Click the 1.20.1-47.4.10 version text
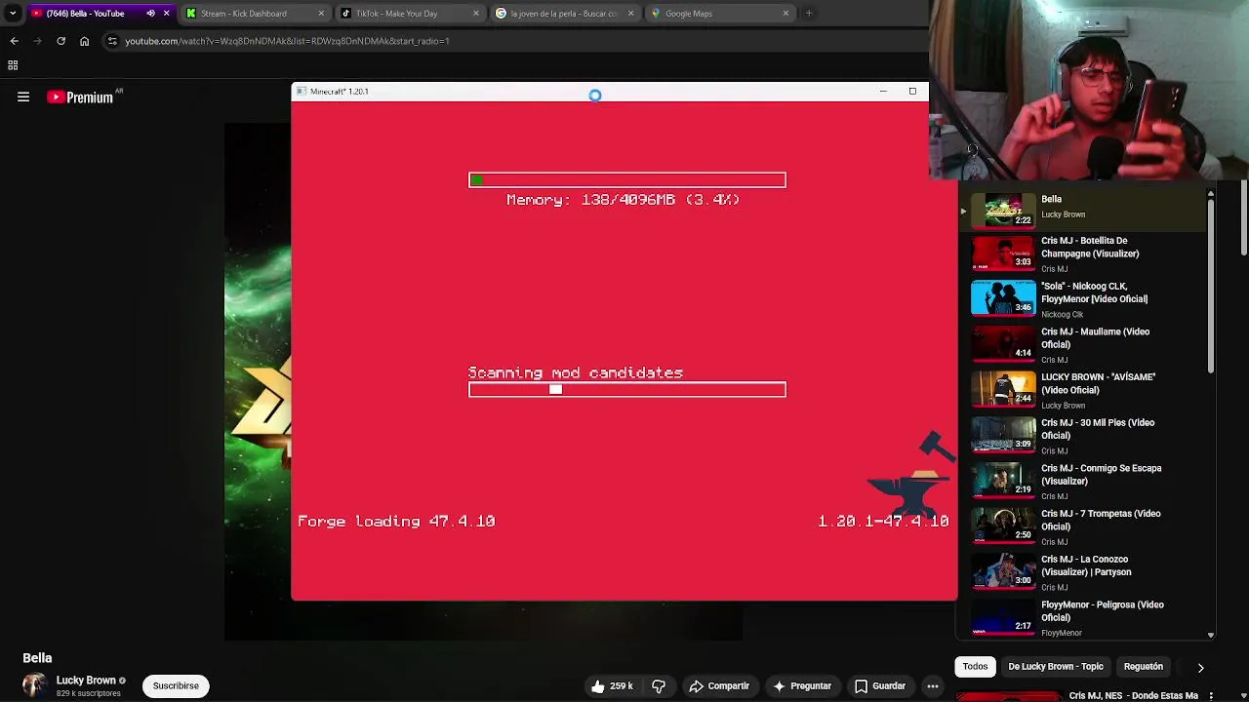This screenshot has width=1249, height=702. [x=883, y=522]
